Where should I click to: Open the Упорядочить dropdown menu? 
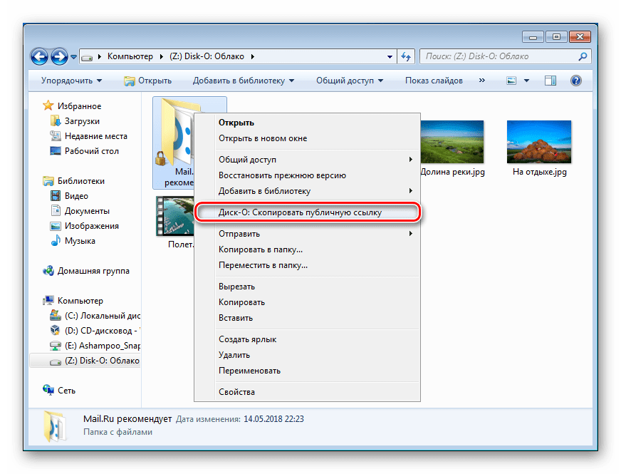[71, 81]
